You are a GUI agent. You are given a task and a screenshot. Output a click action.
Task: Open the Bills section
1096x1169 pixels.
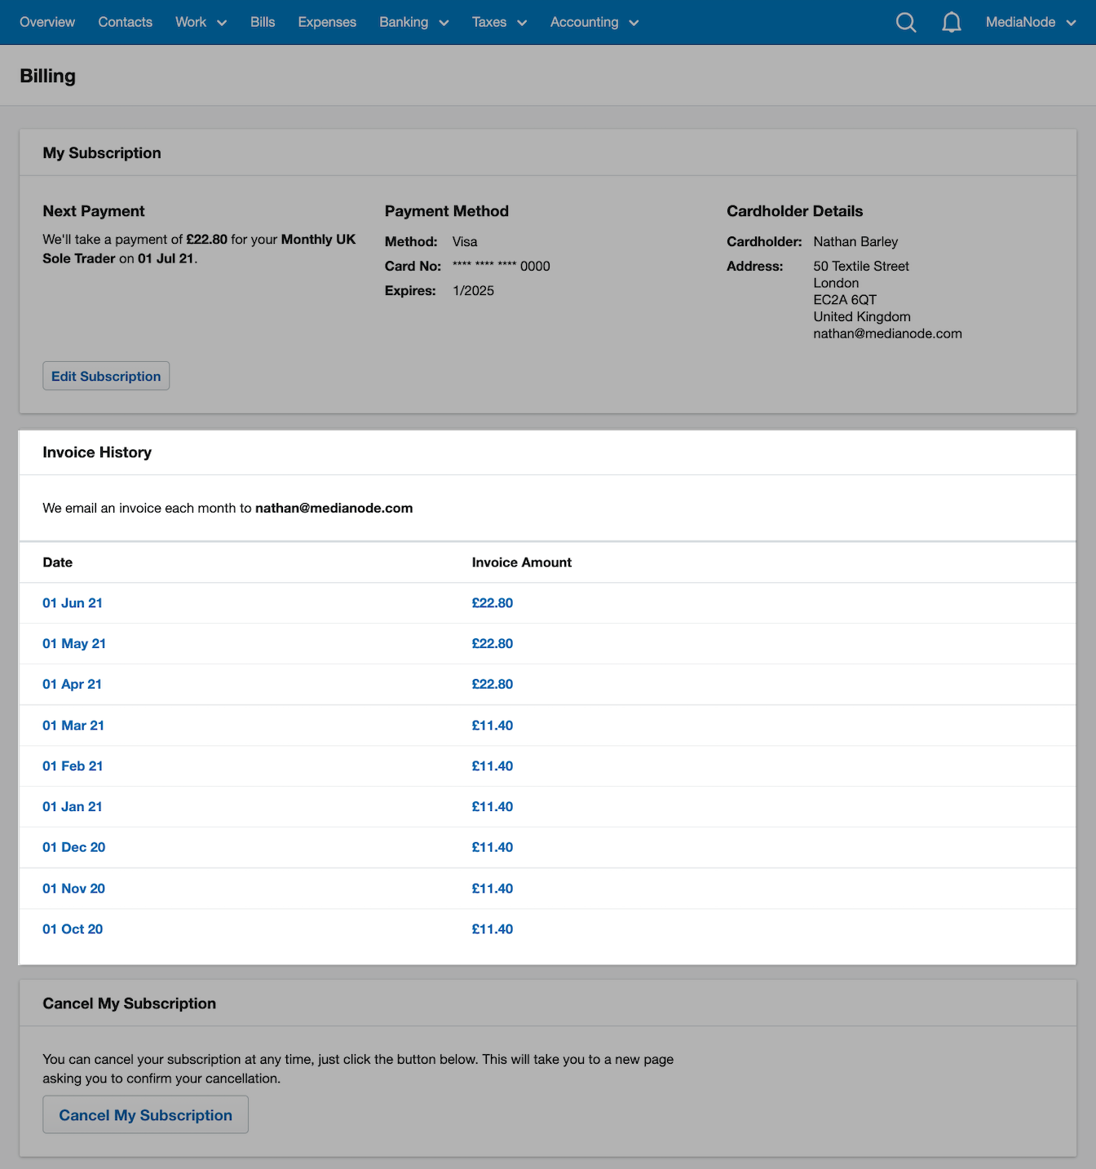tap(263, 22)
